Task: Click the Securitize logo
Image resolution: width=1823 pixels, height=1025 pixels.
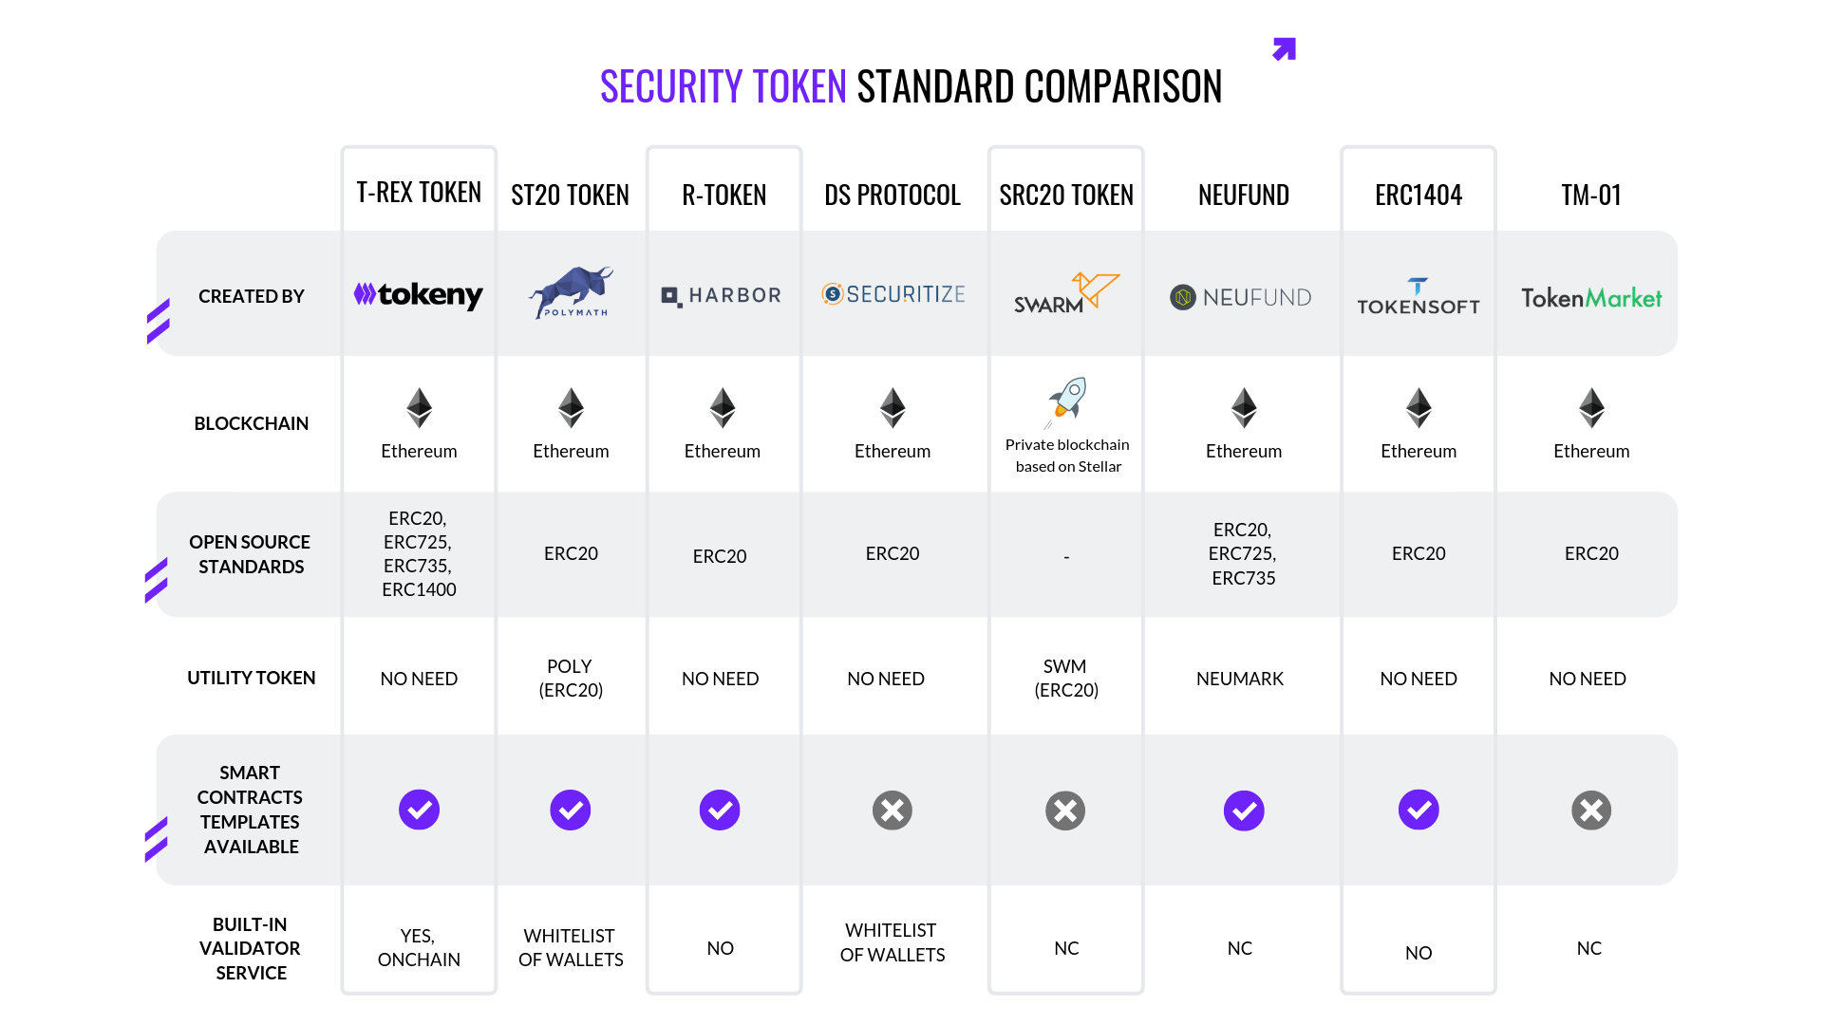Action: click(893, 294)
